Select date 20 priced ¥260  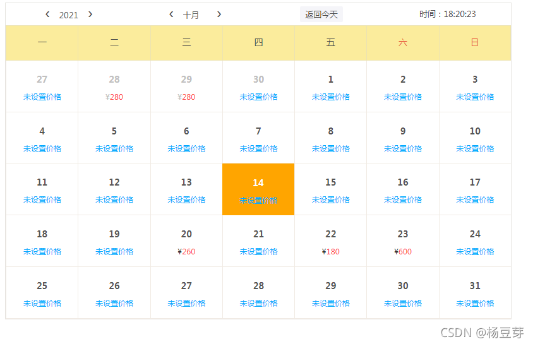point(186,240)
